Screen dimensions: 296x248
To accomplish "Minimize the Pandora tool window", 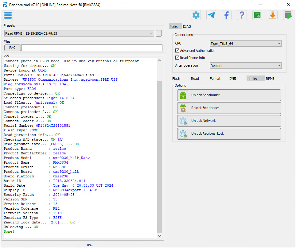I will pyautogui.click(x=261, y=5).
